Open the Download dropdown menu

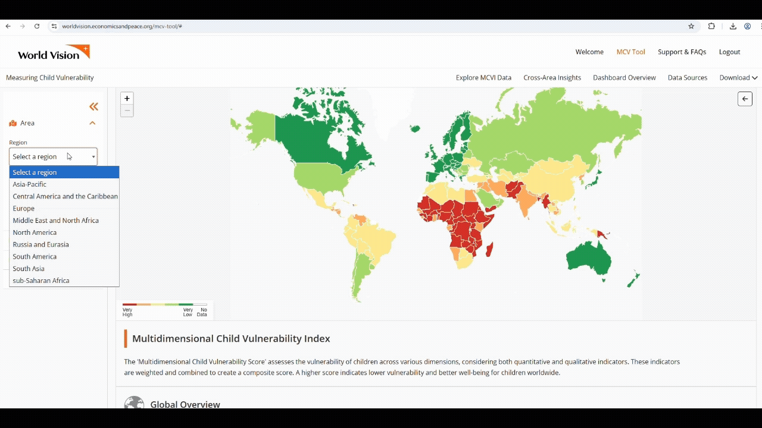[738, 78]
